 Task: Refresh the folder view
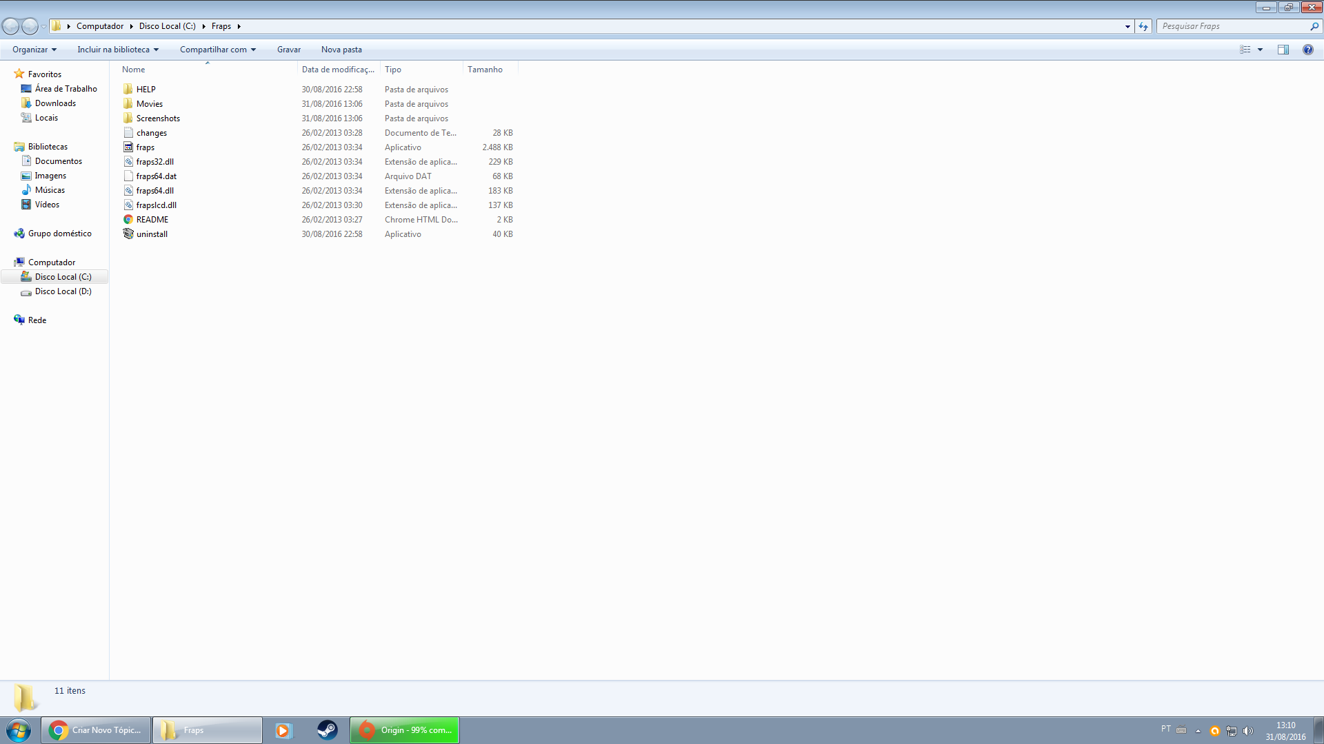[1143, 26]
